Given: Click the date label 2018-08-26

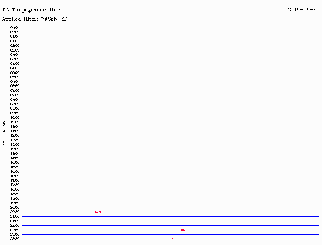Looking at the screenshot, I should [x=303, y=9].
